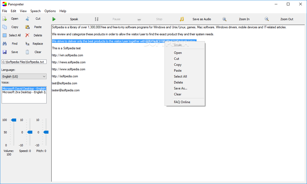Click the Open file icon in sidebar
The height and width of the screenshot is (184, 307).
tap(5, 19)
